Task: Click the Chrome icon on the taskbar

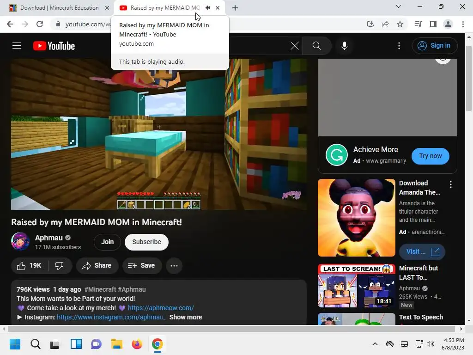Action: [x=158, y=344]
